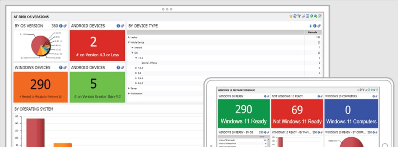
Task: Click info icon on By OS Version widget
Action: 61,26
